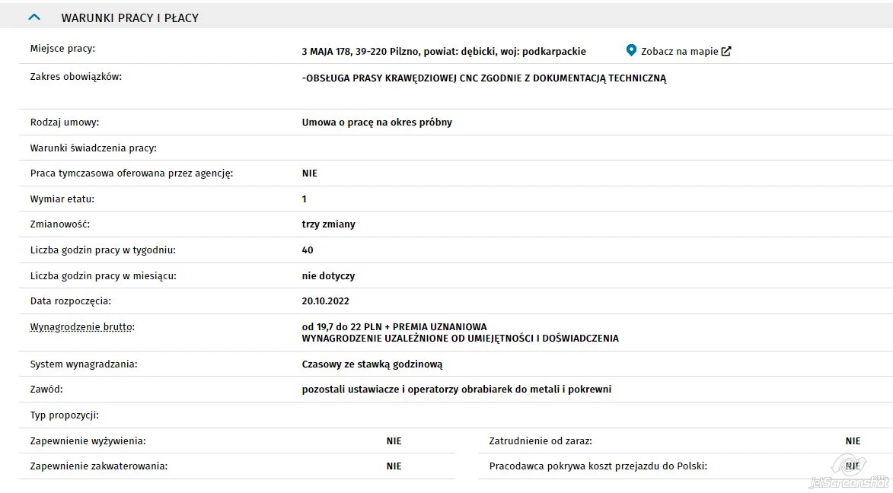Click the Zakres obowiązków duties description

point(484,78)
